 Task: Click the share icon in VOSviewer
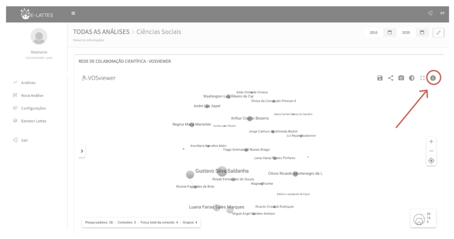click(x=391, y=78)
